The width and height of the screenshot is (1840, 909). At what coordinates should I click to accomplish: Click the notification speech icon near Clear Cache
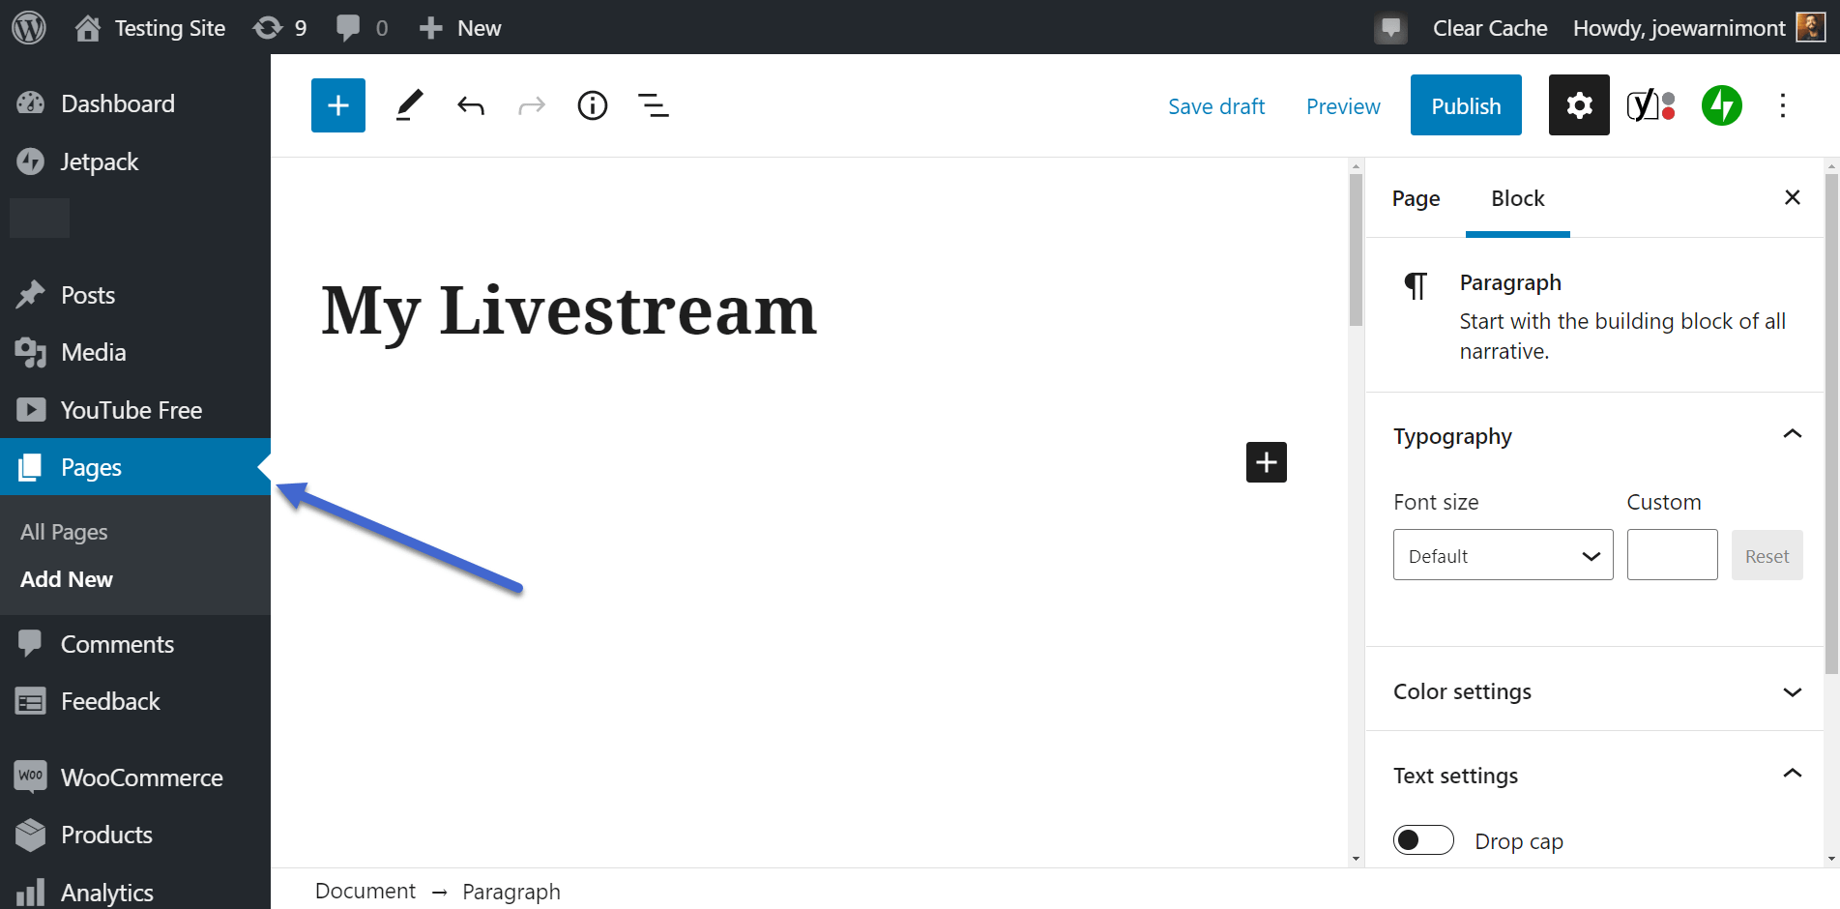(1390, 28)
